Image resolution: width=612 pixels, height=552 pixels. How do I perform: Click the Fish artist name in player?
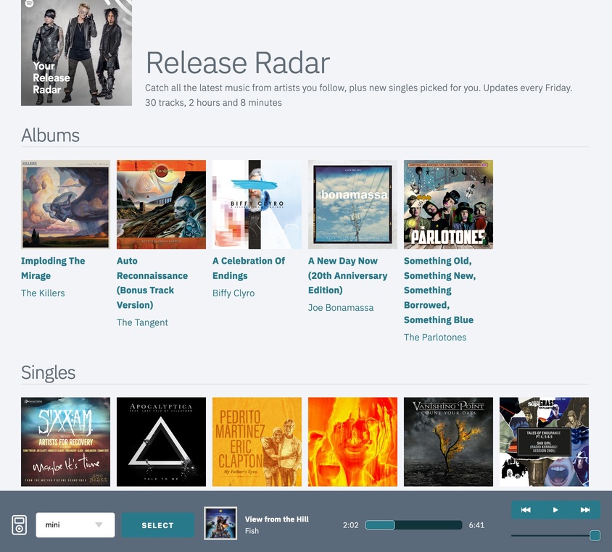[x=252, y=531]
